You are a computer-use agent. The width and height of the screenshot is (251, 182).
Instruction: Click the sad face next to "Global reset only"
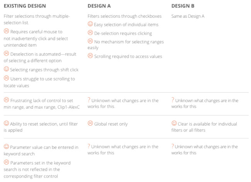[x=90, y=124]
